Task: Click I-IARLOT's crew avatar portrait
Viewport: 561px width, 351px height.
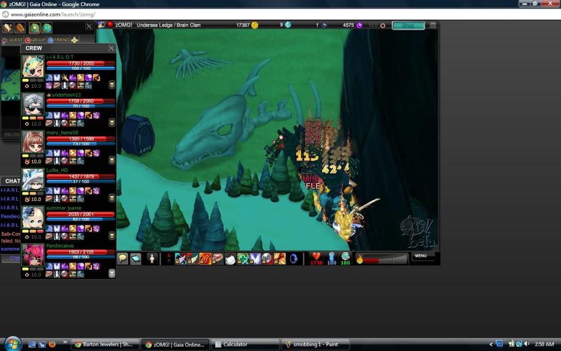Action: pyautogui.click(x=33, y=66)
